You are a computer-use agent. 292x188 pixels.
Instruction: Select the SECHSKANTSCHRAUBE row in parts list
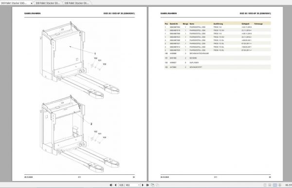(218, 54)
